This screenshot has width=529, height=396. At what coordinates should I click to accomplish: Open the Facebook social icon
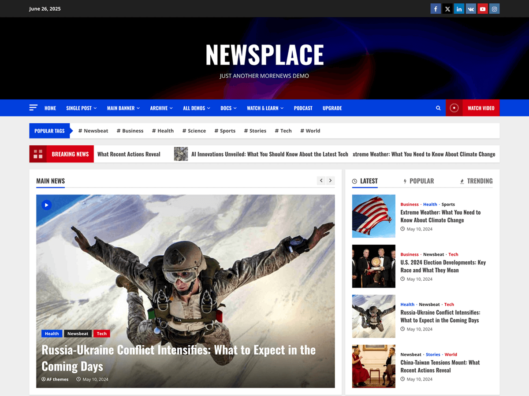[x=436, y=8]
